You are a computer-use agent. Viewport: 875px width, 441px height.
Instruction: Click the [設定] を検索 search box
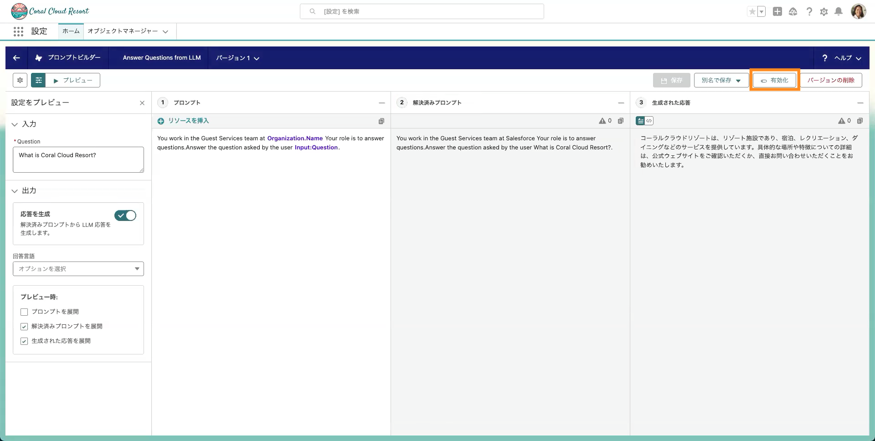[422, 11]
